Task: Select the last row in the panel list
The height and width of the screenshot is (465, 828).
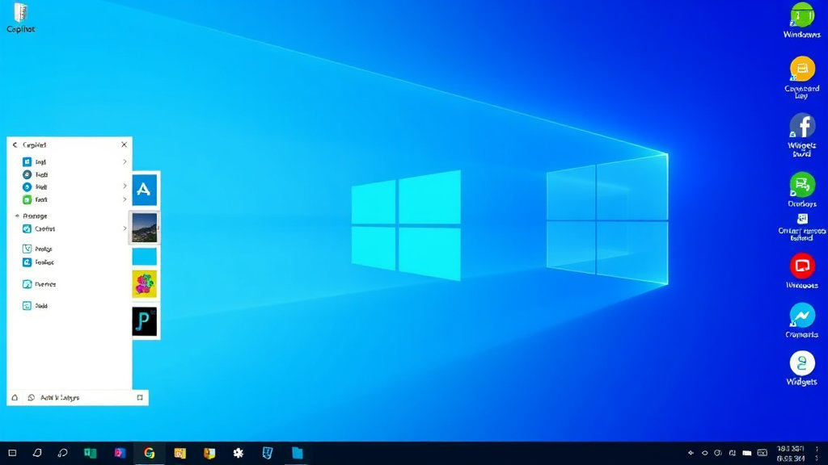Action: [70, 306]
